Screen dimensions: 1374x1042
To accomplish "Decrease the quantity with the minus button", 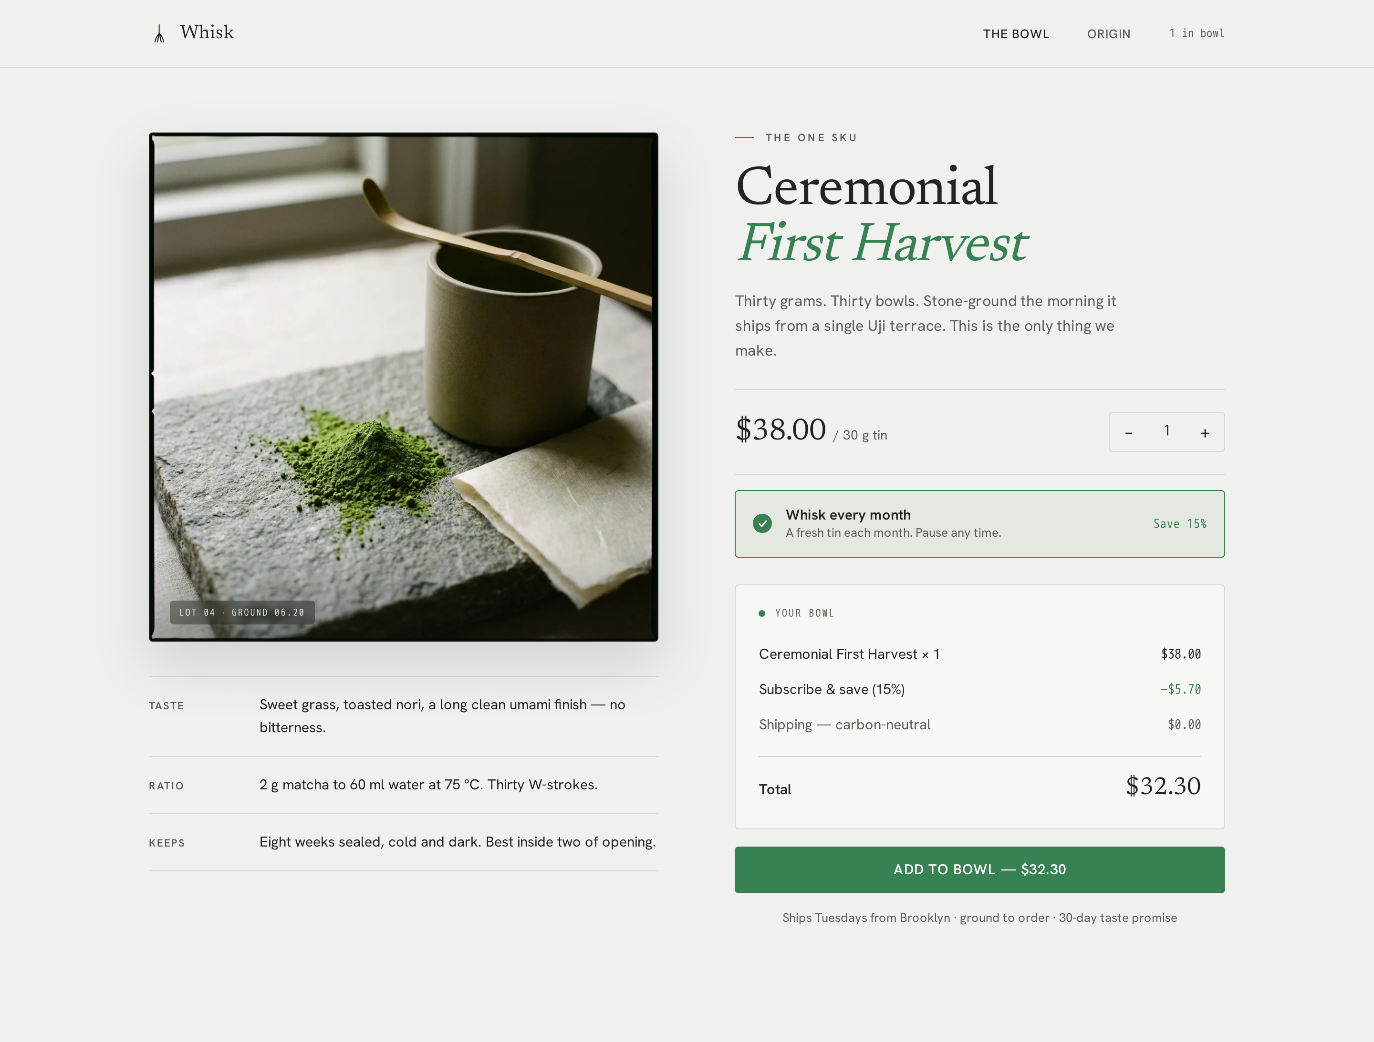I will tap(1129, 432).
